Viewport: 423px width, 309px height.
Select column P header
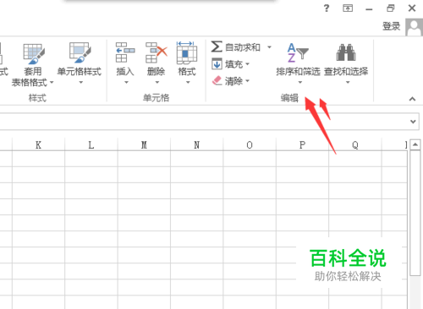(x=302, y=144)
